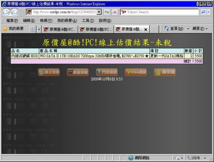Click the Quick Tabs grid icon
The height and width of the screenshot is (162, 214).
coord(33,29)
